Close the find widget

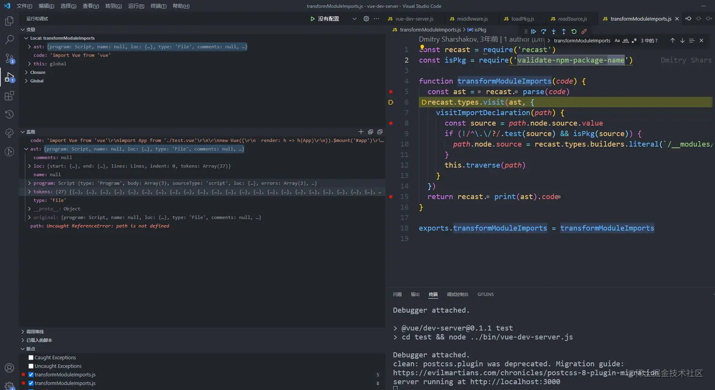click(701, 41)
